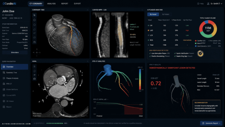Image resolution: width=225 pixels, height=127 pixels.
Task: Click the total plaque volume donut chart
Action: point(208,29)
